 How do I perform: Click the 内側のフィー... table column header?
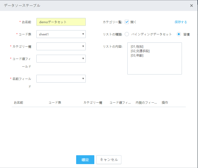point(146,103)
